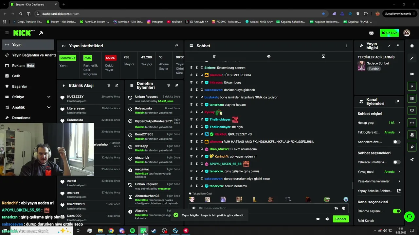The width and height of the screenshot is (419, 235).
Task: Click the speech bubble icon in Sohbet toolbar
Action: click(x=269, y=56)
